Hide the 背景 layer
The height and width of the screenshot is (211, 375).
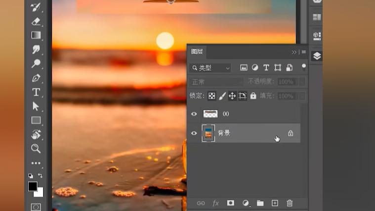point(194,133)
